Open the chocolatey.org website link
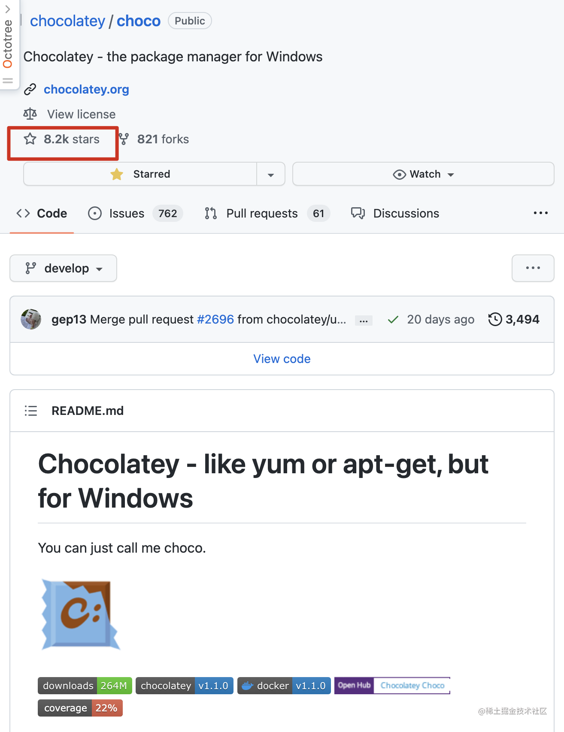The height and width of the screenshot is (732, 564). pyautogui.click(x=86, y=89)
